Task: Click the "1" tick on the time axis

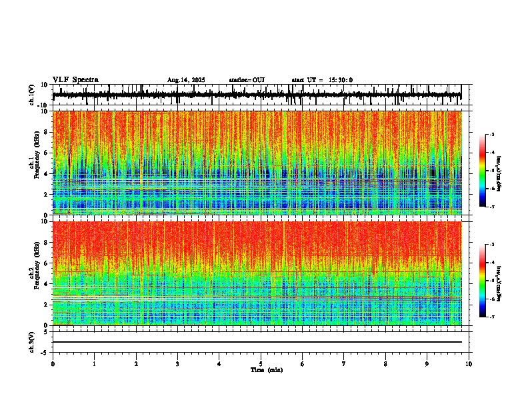Action: (x=94, y=364)
